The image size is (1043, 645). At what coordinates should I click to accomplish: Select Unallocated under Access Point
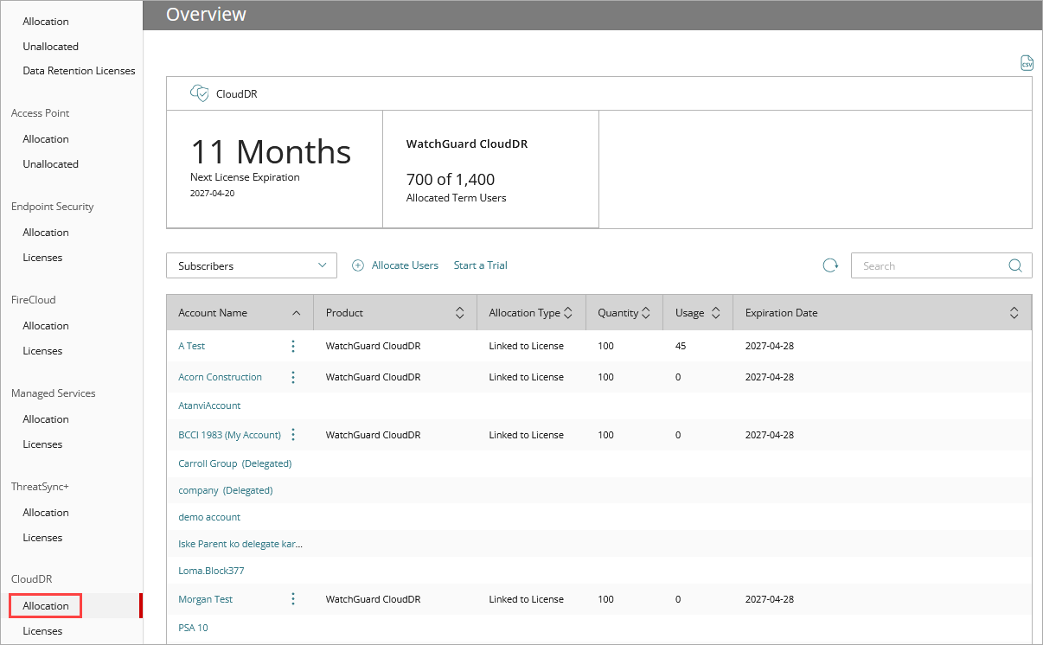click(50, 164)
